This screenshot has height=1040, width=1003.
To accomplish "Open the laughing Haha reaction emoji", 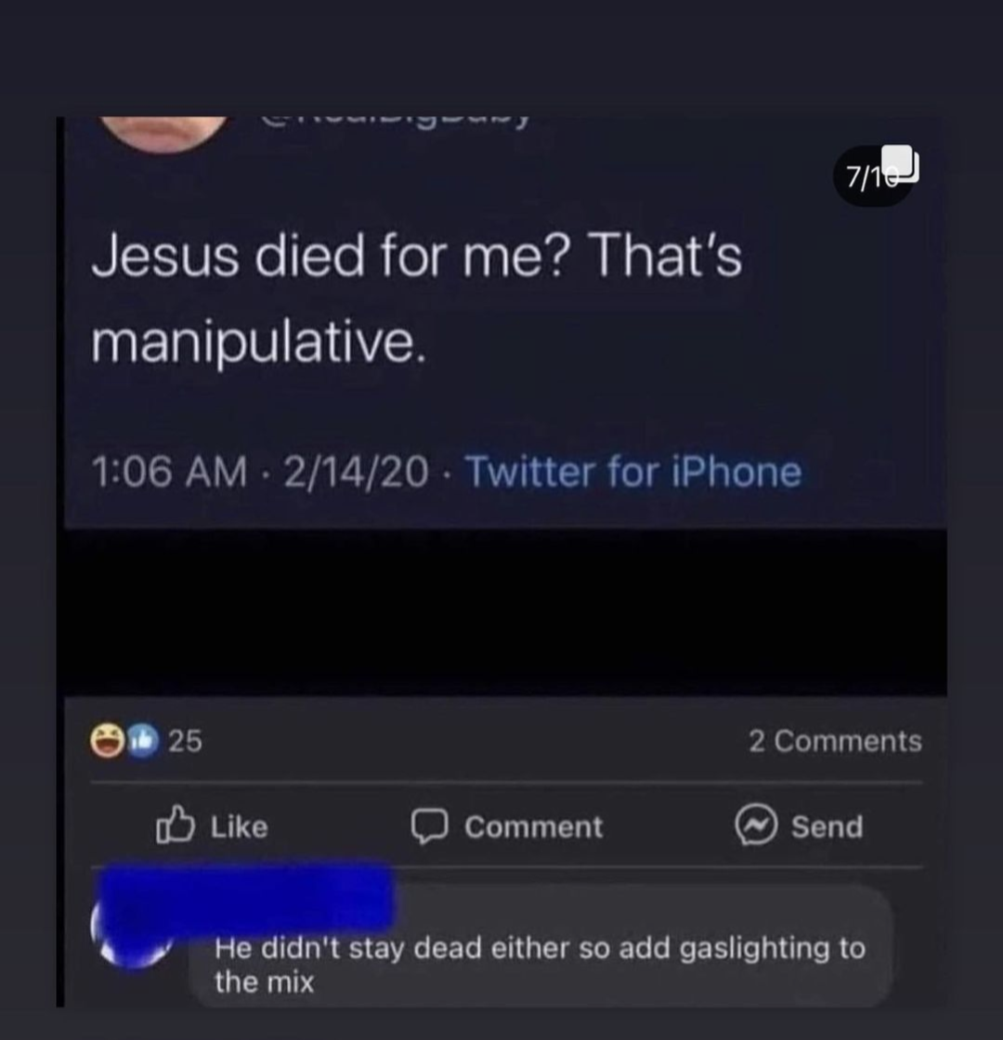I will [x=108, y=741].
